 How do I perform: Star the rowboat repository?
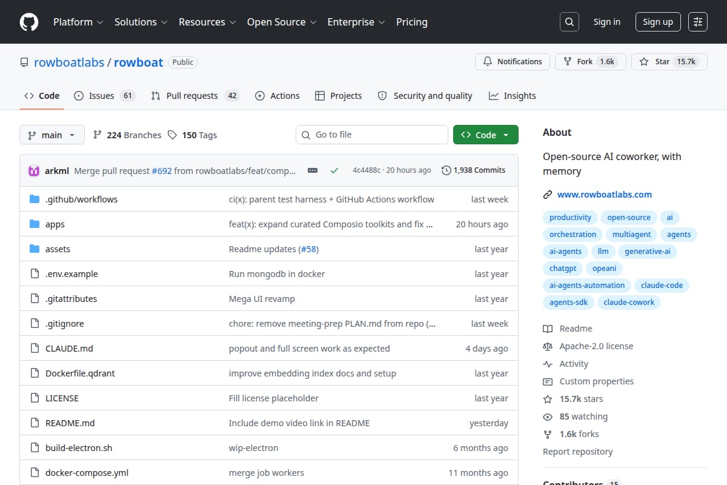coord(669,62)
